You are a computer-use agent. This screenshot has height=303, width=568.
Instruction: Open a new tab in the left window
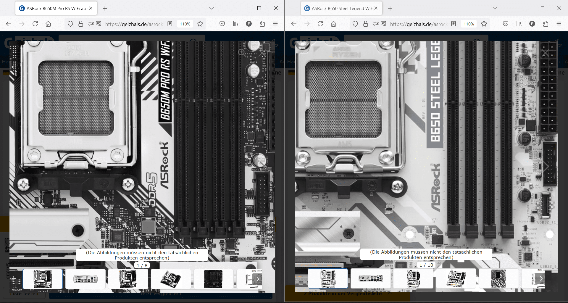pyautogui.click(x=105, y=8)
